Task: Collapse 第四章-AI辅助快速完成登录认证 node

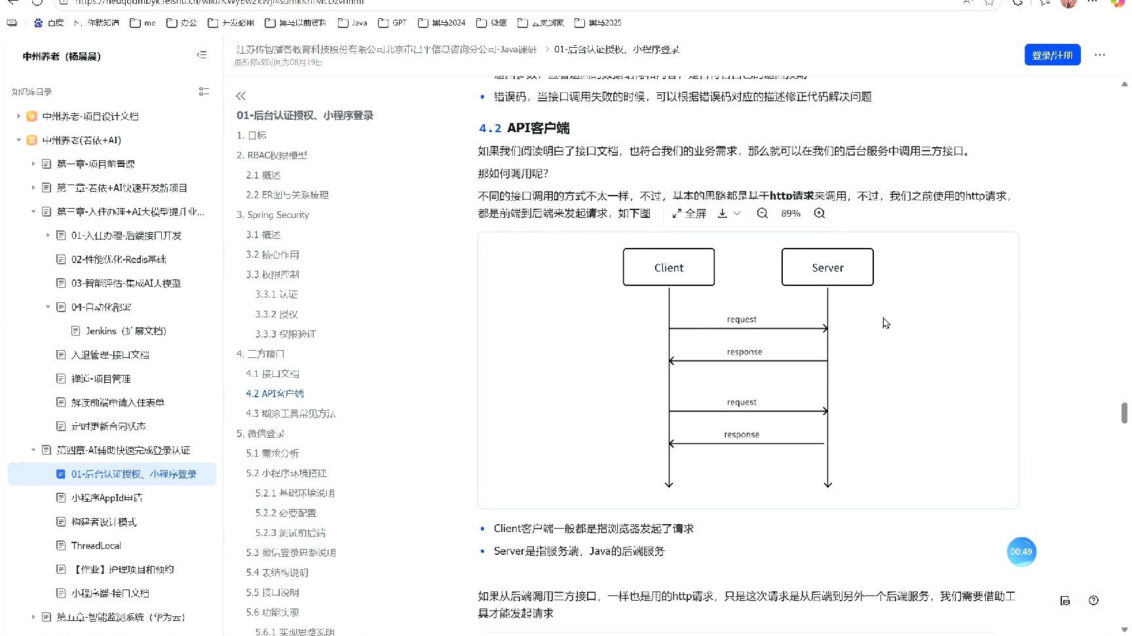Action: [33, 450]
